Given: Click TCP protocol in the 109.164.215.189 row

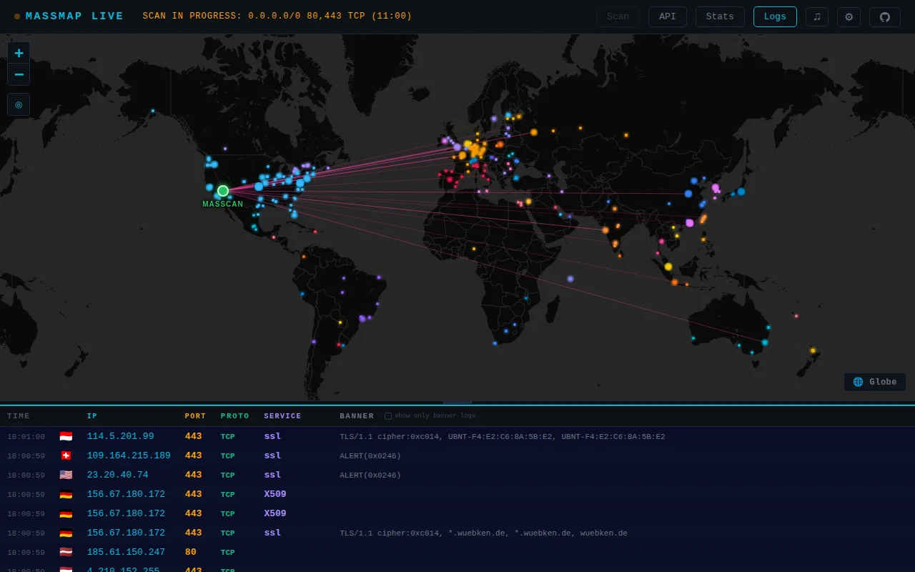Looking at the screenshot, I should coord(227,456).
